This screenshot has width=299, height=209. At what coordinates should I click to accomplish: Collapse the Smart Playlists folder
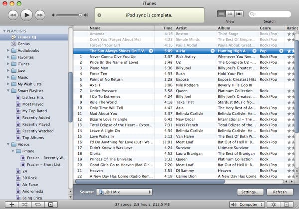[x=8, y=91]
